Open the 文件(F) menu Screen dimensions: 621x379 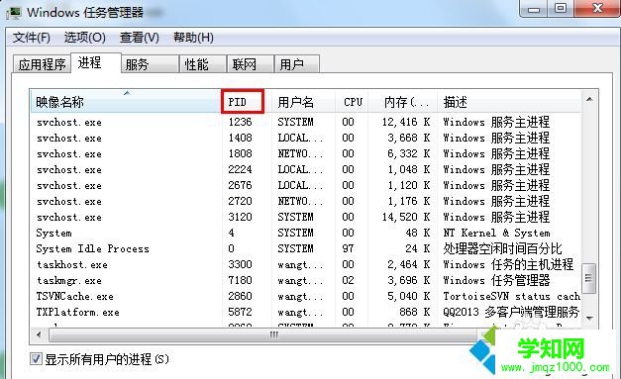(32, 38)
